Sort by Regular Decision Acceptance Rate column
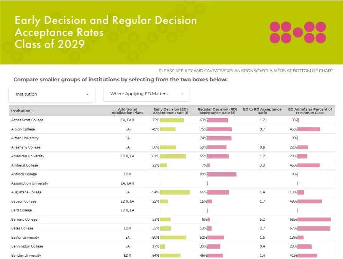 click(x=217, y=111)
